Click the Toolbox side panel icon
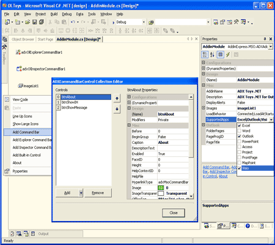Screen dimensions: 275x245 (x=4, y=47)
